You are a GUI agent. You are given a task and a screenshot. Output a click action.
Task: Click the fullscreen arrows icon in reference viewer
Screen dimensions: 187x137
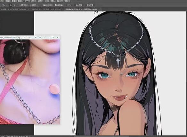coord(44,37)
